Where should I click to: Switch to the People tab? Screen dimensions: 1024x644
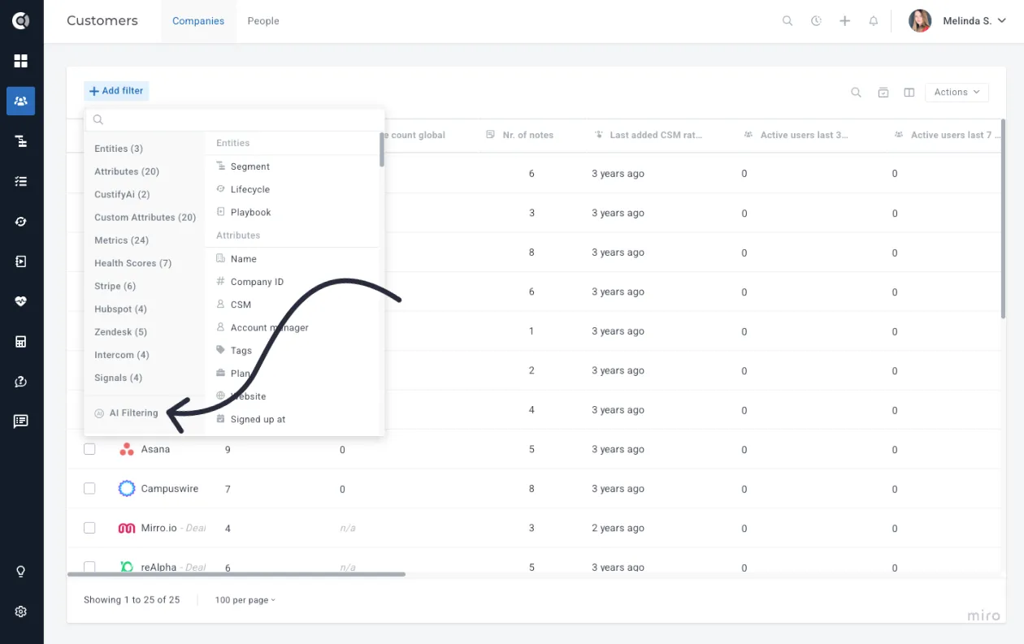(263, 21)
